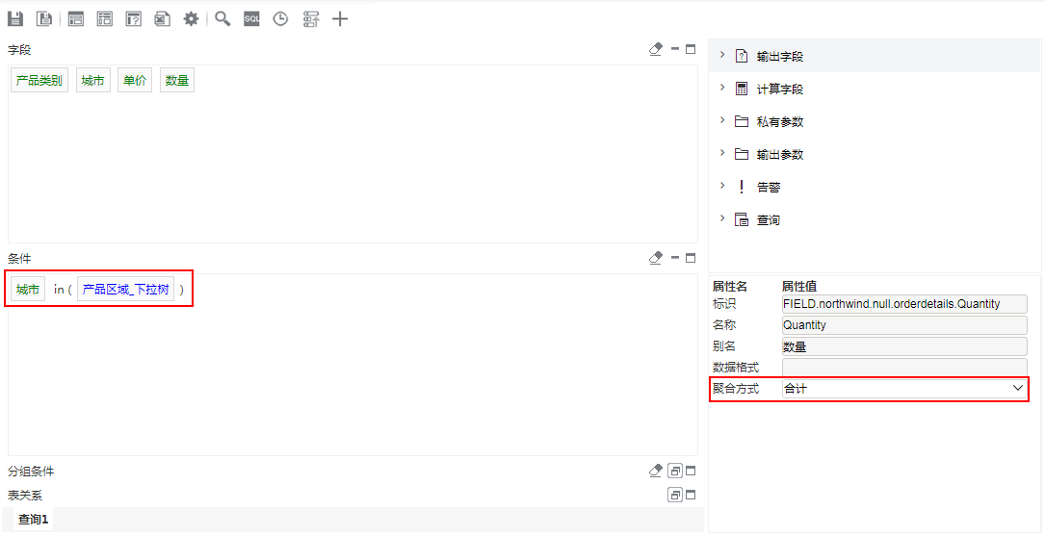Click the 聚合方式 property label
Image resolution: width=1045 pixels, height=536 pixels.
click(x=736, y=388)
